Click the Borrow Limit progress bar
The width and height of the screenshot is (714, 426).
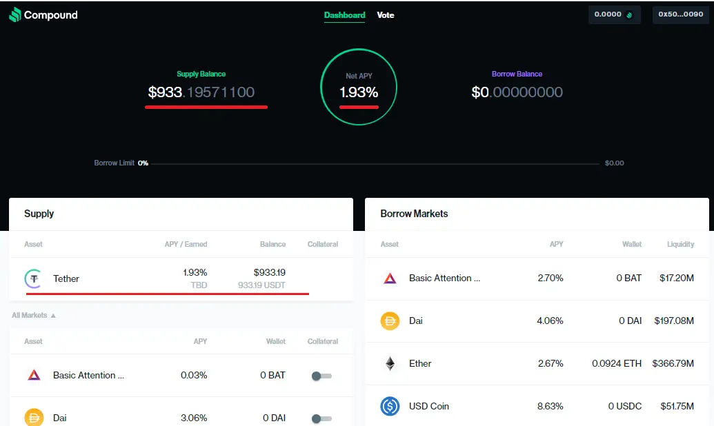[x=375, y=163]
